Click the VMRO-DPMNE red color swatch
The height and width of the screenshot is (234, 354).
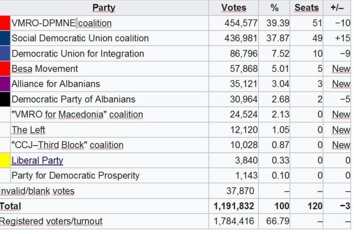coord(5,23)
